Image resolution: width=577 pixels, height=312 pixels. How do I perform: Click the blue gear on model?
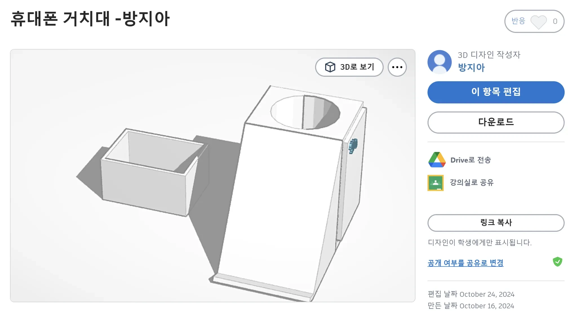tap(352, 146)
